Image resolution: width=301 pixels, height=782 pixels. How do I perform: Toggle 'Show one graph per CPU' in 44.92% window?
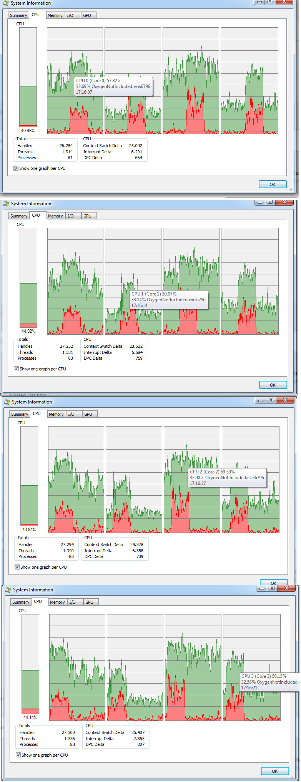[x=16, y=369]
